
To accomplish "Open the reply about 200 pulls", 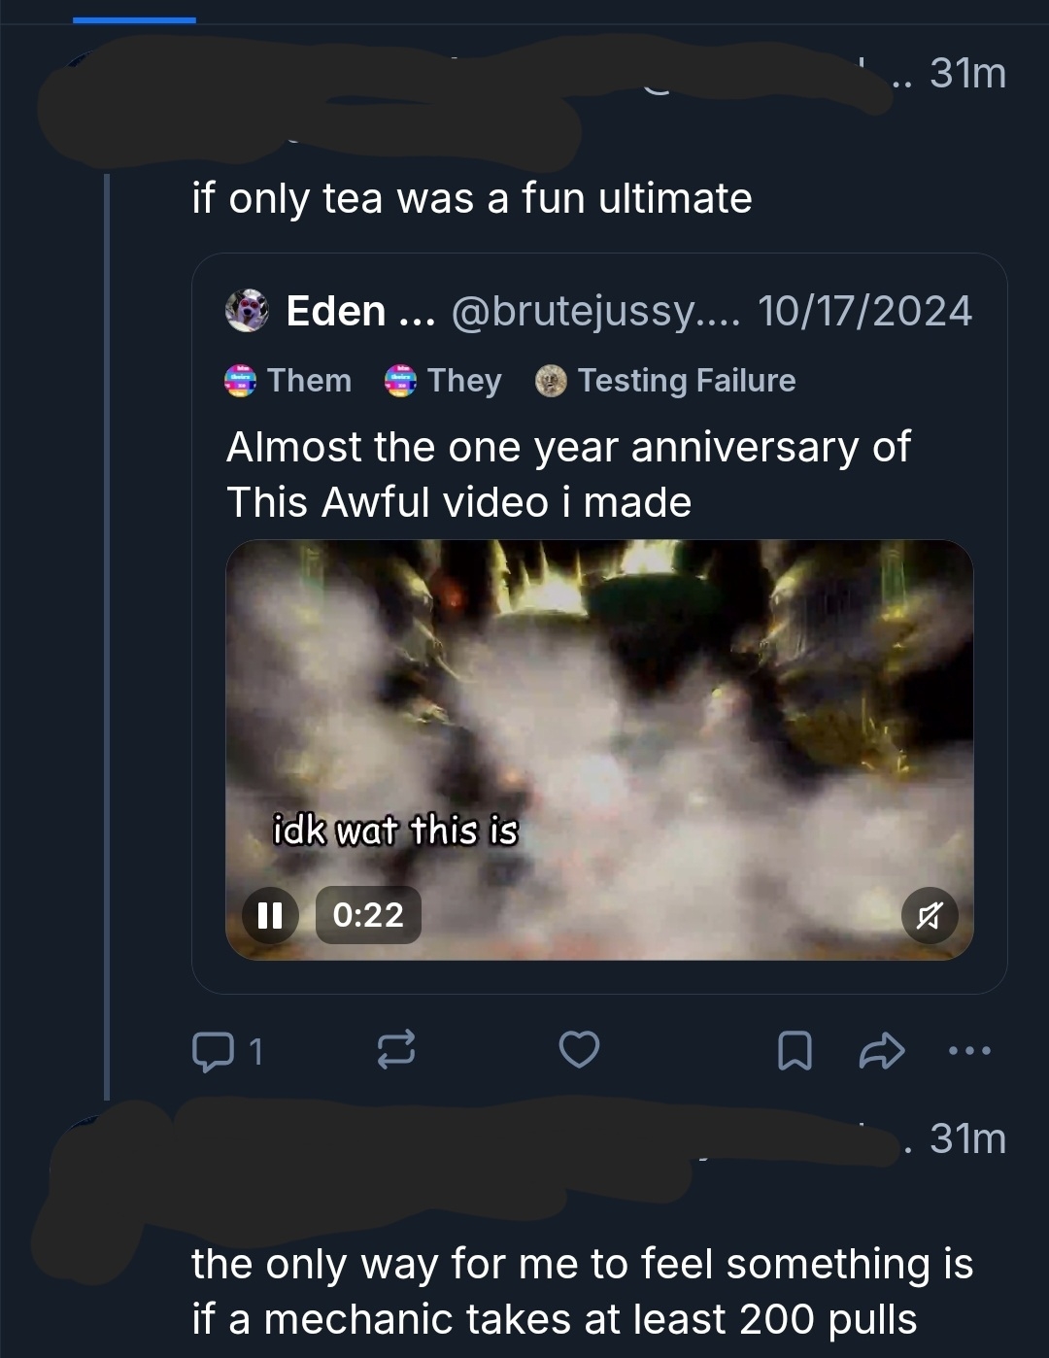I will pyautogui.click(x=581, y=1291).
